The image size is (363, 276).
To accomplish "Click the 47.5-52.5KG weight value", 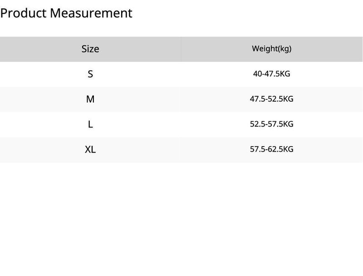I will [x=271, y=99].
